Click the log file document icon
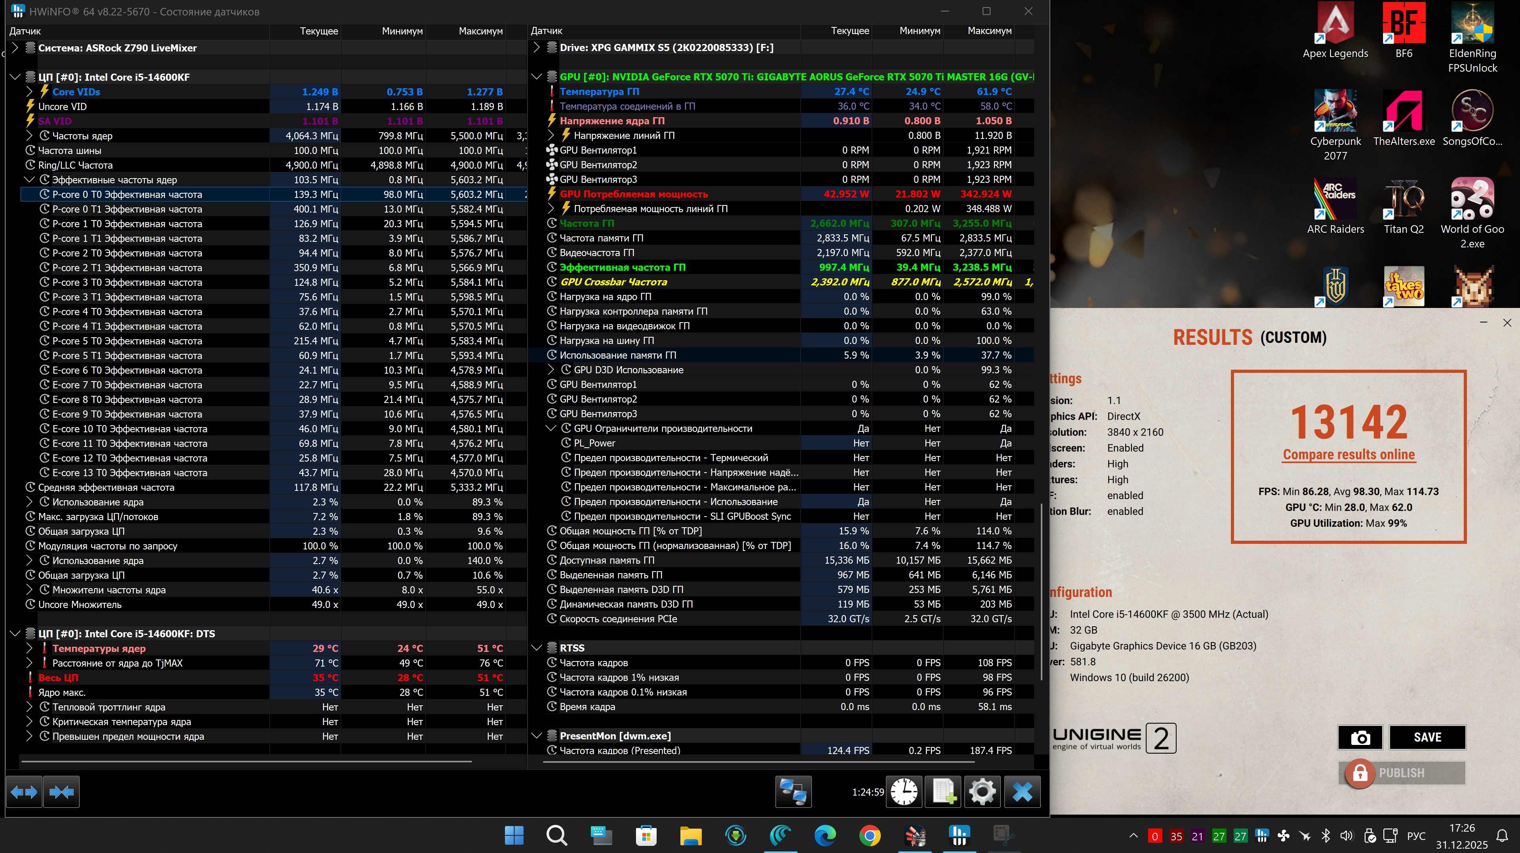Screen dimensions: 1520x853 coord(943,792)
